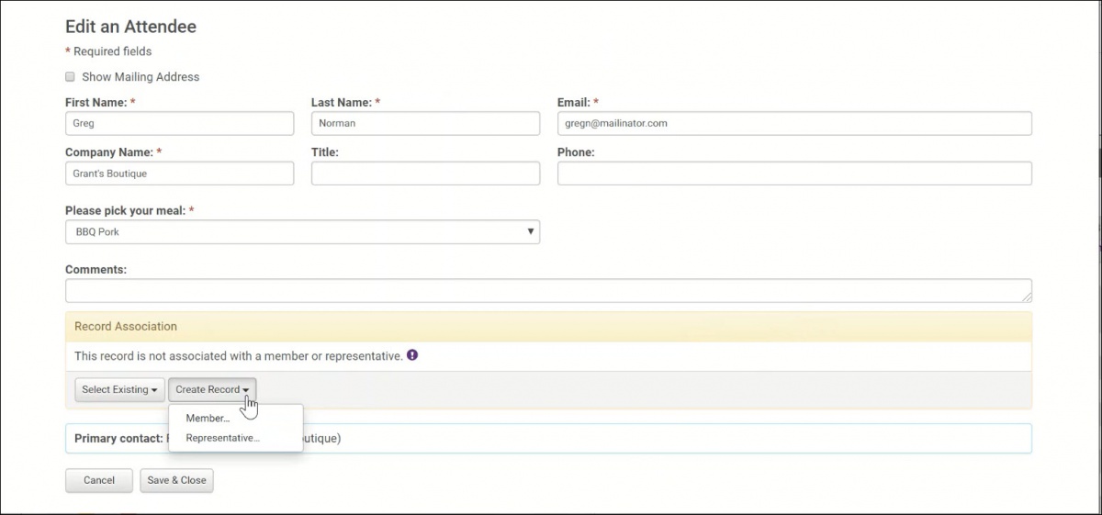Click inside the Comments text area
The image size is (1102, 515).
pyautogui.click(x=547, y=290)
